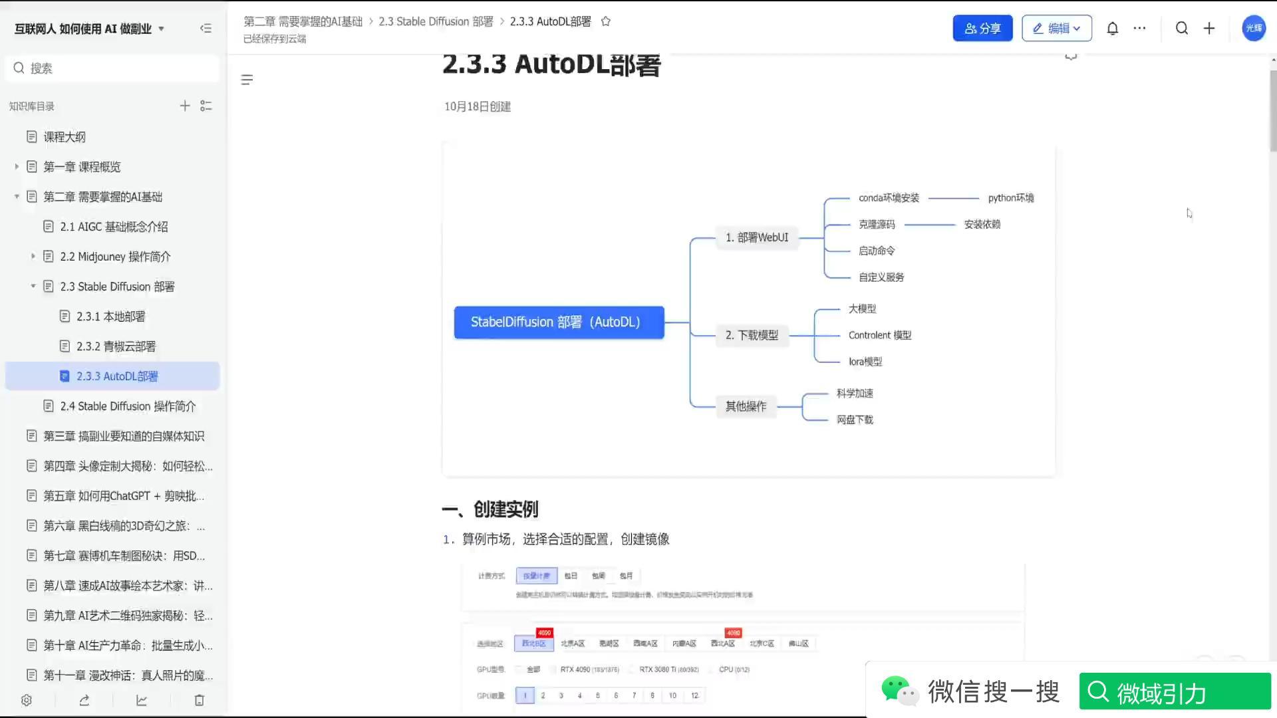Create new item with top bar plus icon
This screenshot has width=1277, height=718.
pos(1209,28)
